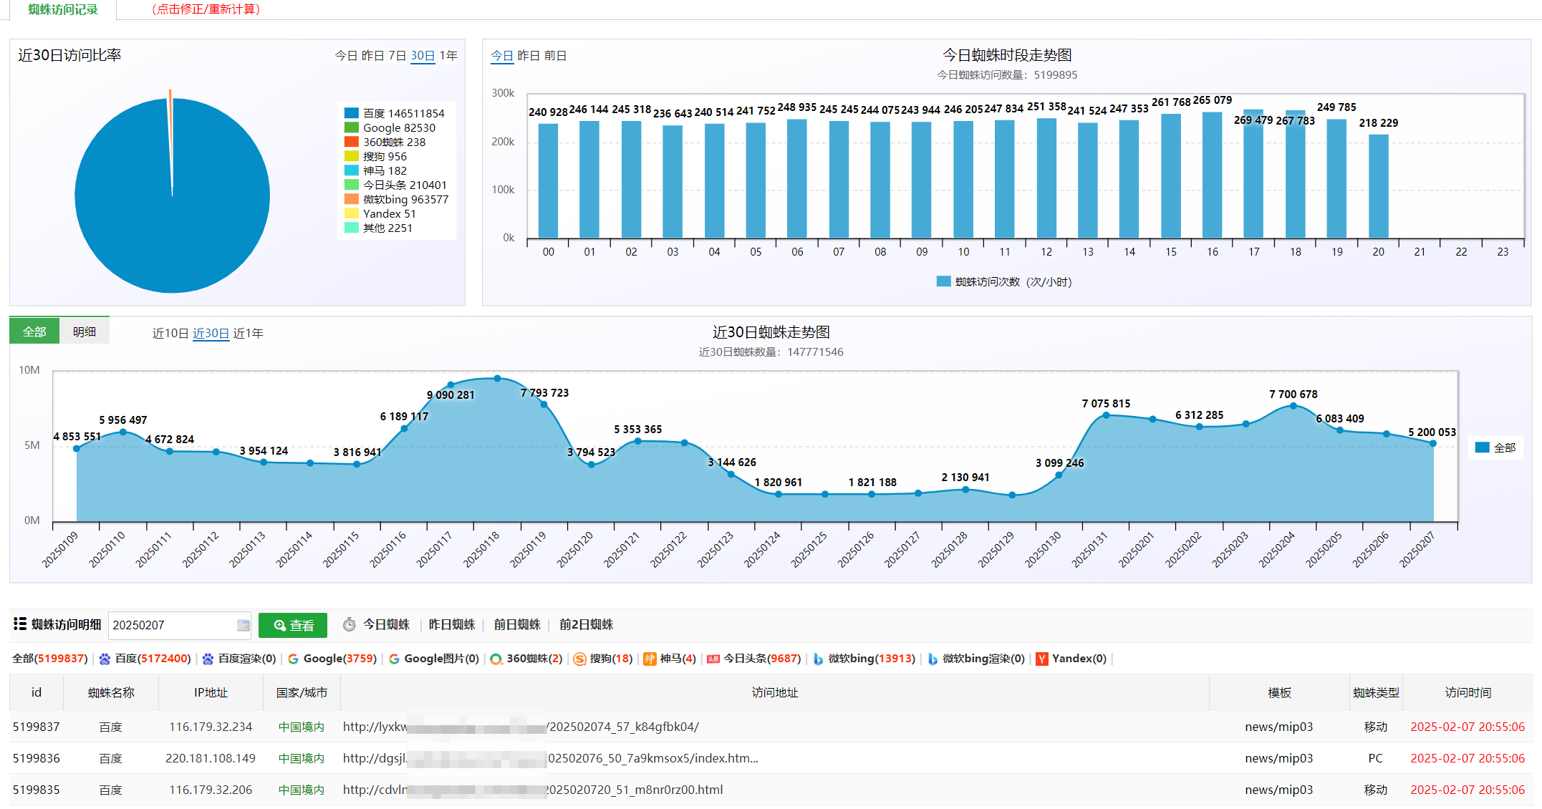
Task: Open the 蜘蛛访问记录 tab
Action: [63, 9]
